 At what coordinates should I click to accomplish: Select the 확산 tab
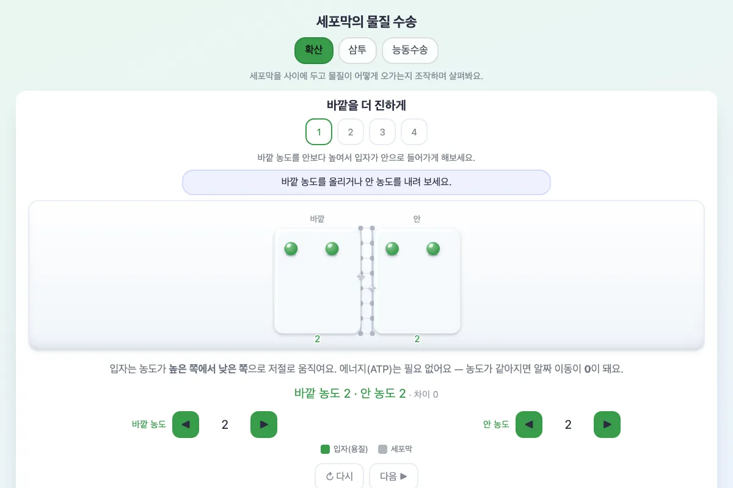tap(314, 51)
